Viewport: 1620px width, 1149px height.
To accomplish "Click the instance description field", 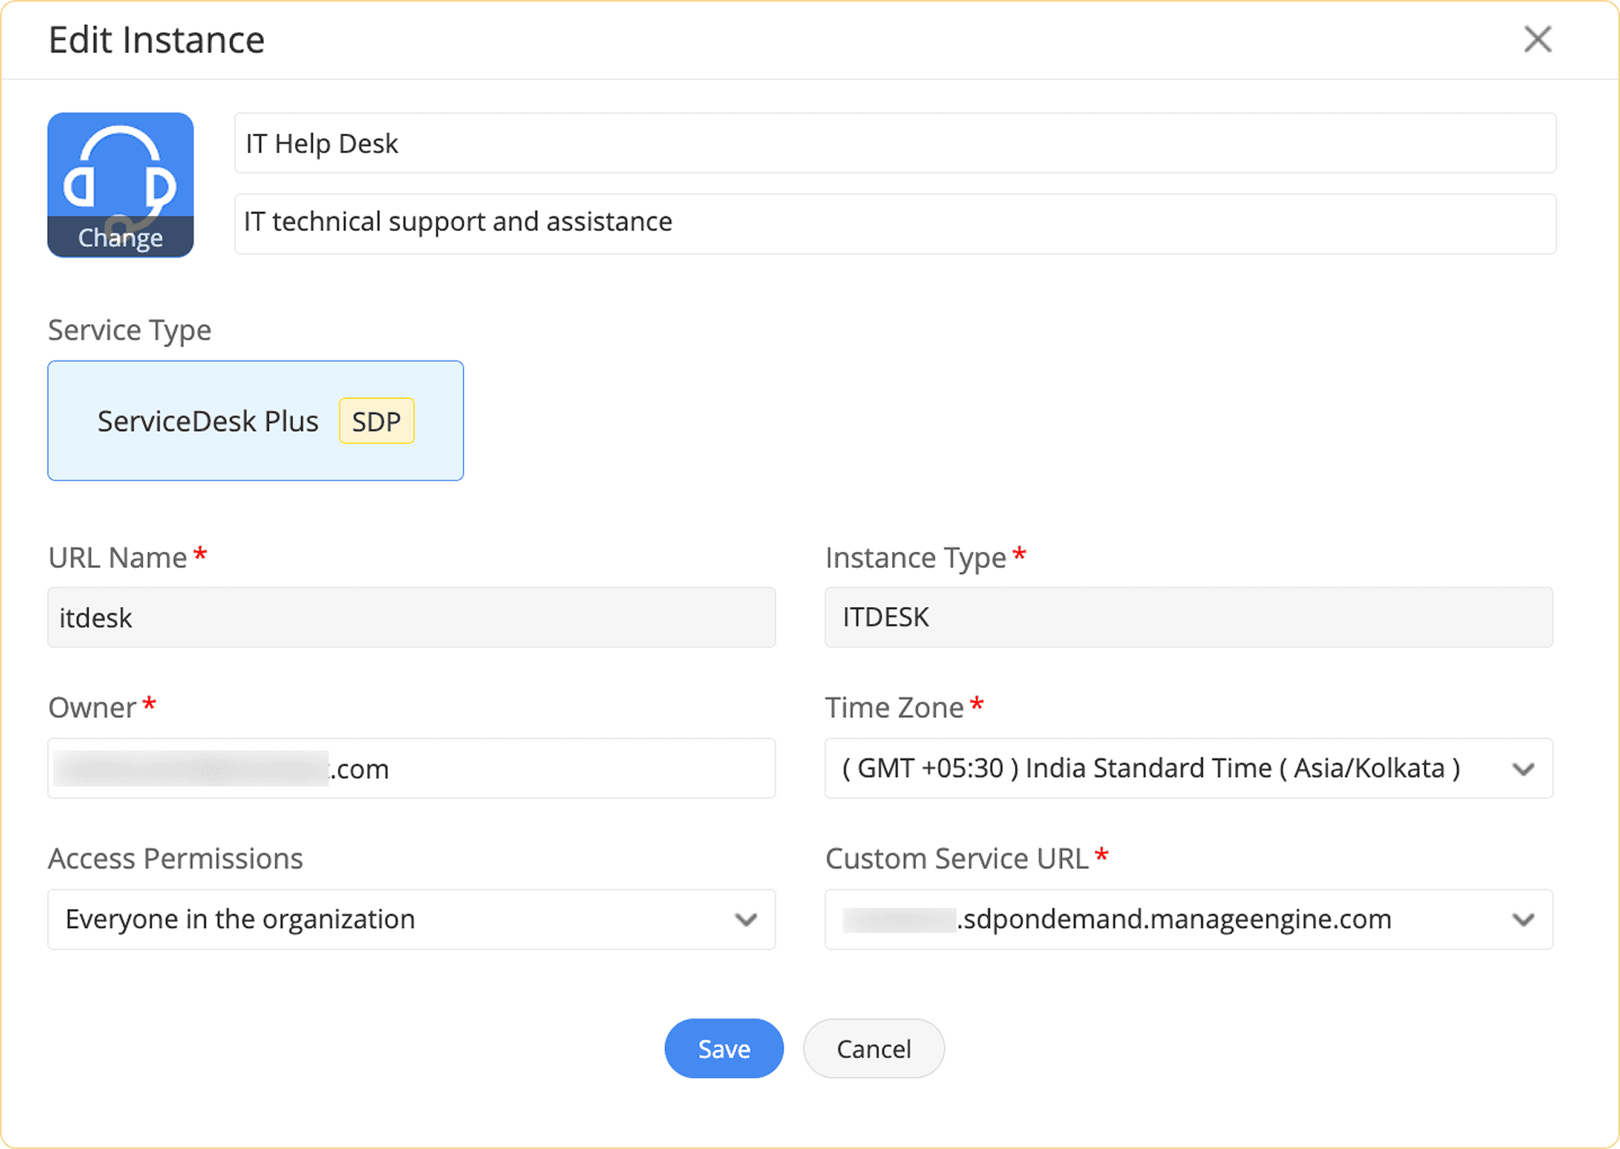I will (x=894, y=223).
